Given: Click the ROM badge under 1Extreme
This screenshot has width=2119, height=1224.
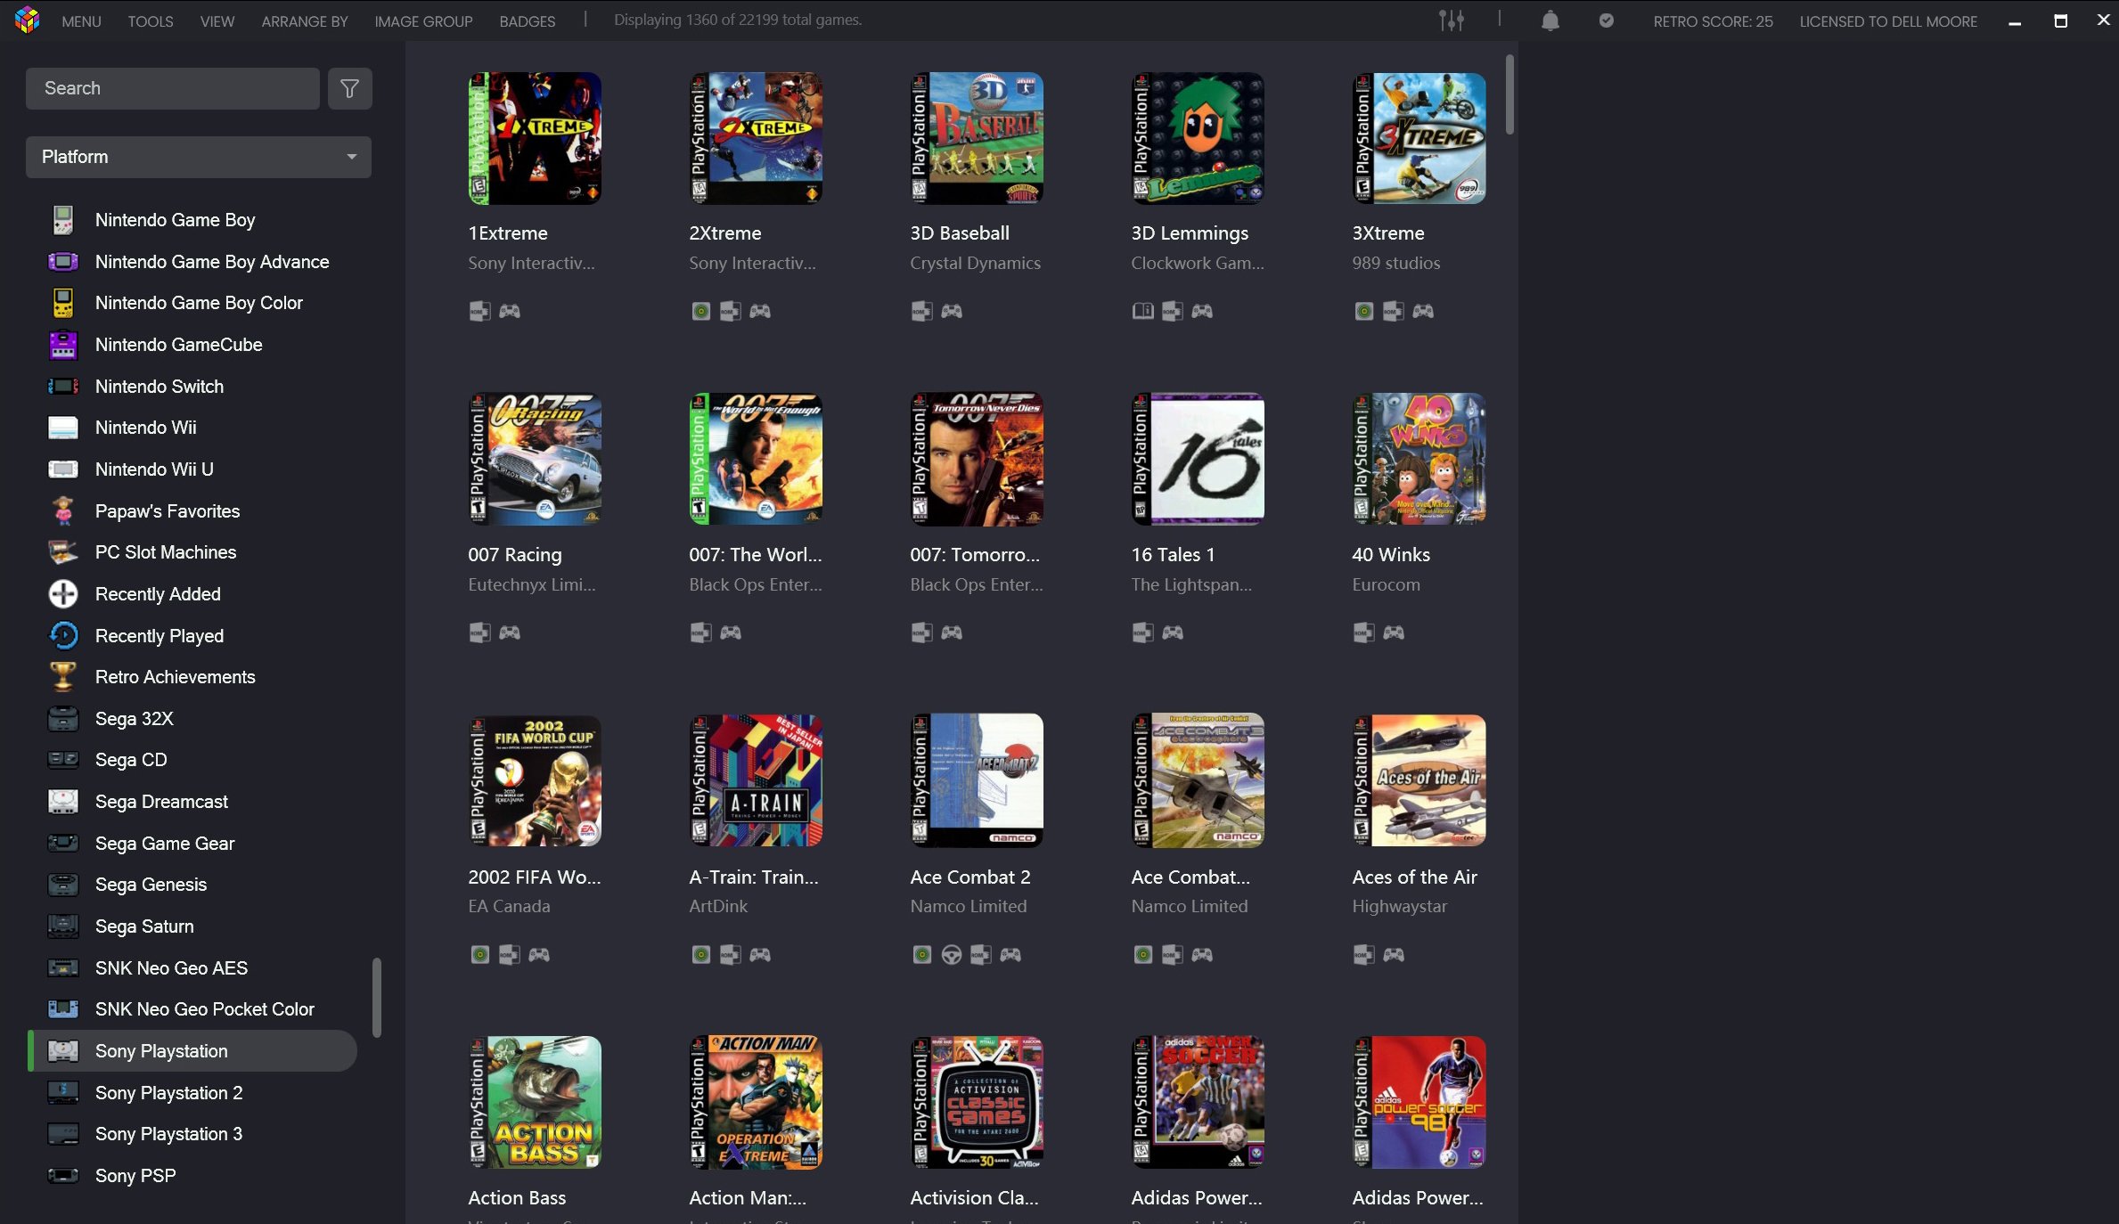Looking at the screenshot, I should (x=479, y=311).
